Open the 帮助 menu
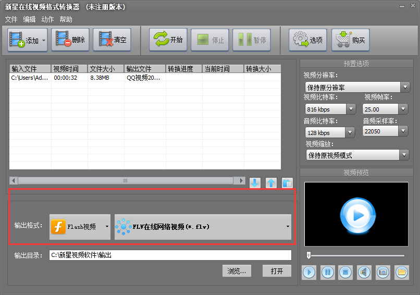Screen dimensions: 420x295 (x=66, y=20)
